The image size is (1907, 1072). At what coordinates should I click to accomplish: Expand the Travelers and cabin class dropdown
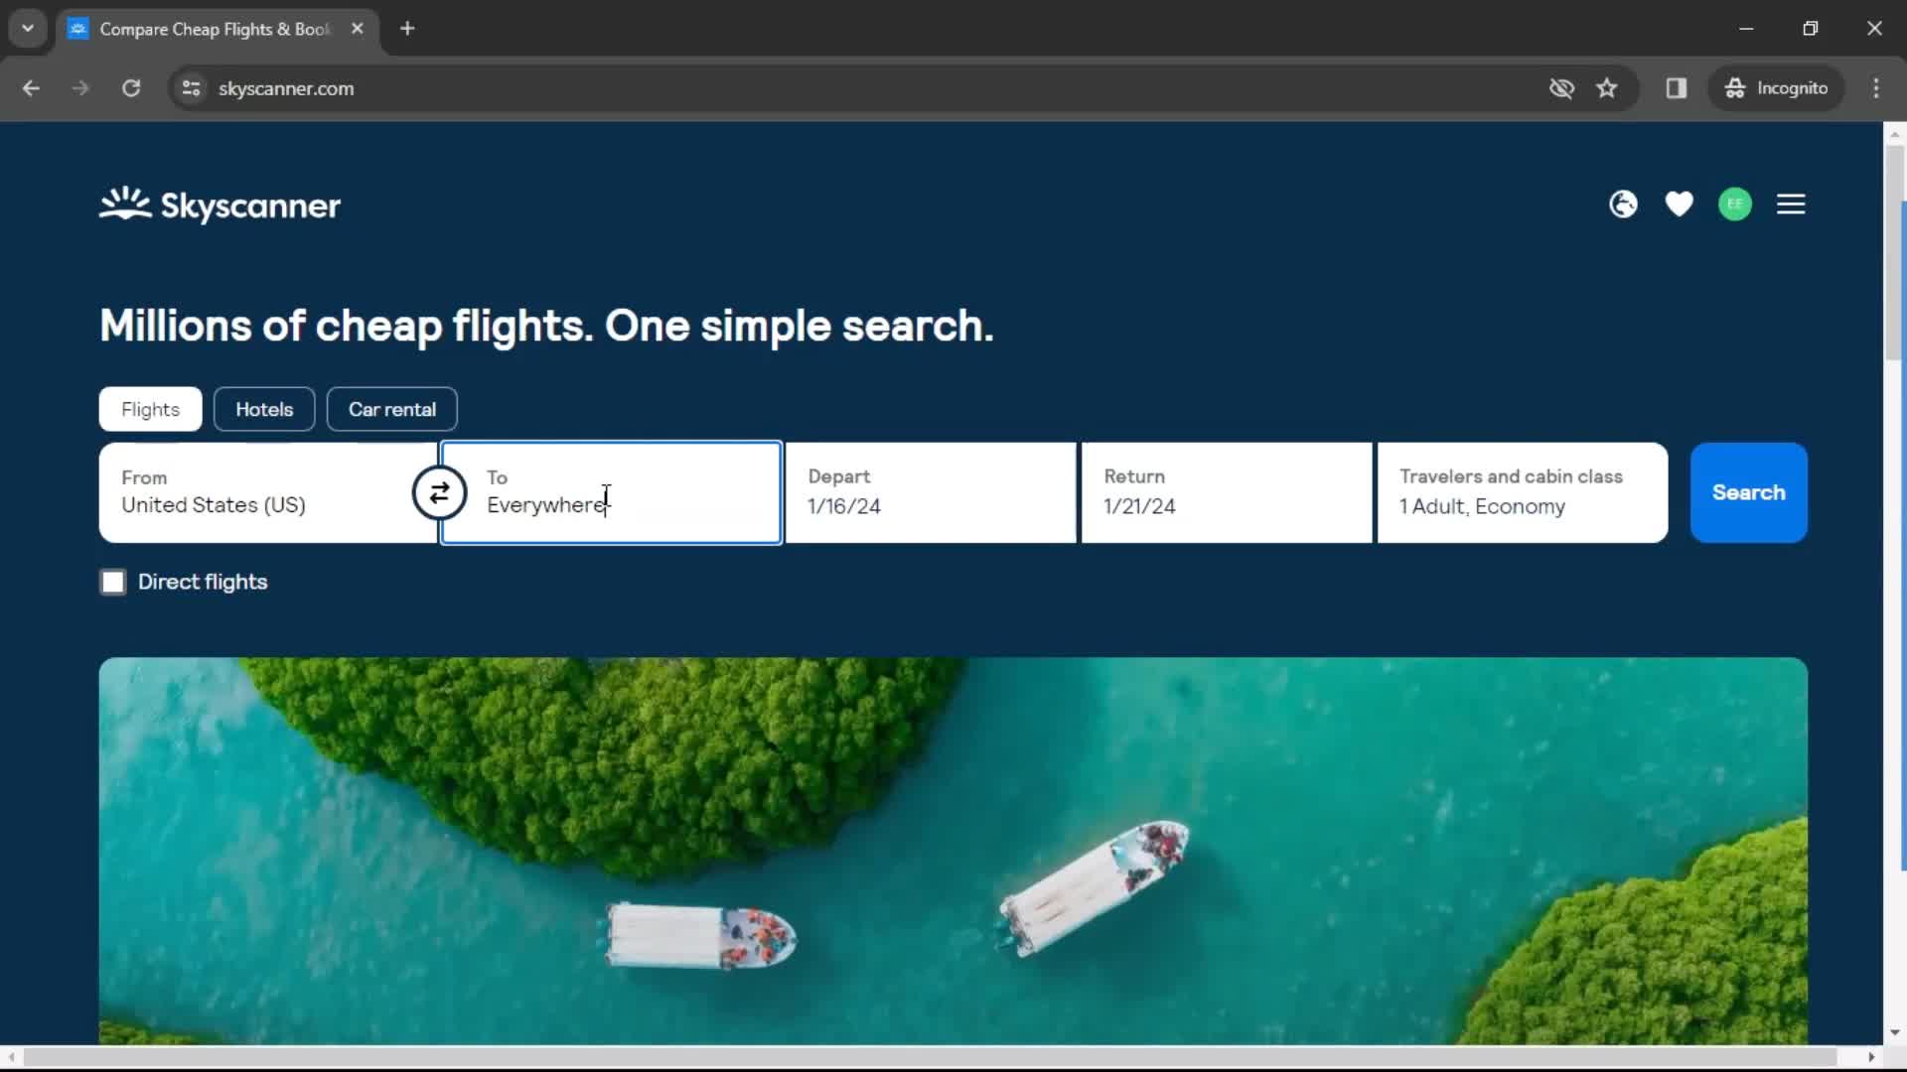pyautogui.click(x=1522, y=492)
